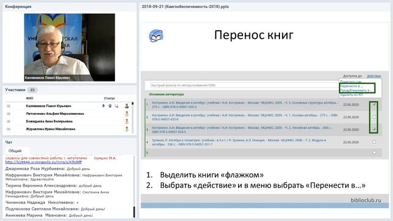Select the grey marker beside Калиников Павел Юрьевич

[x=9, y=106]
